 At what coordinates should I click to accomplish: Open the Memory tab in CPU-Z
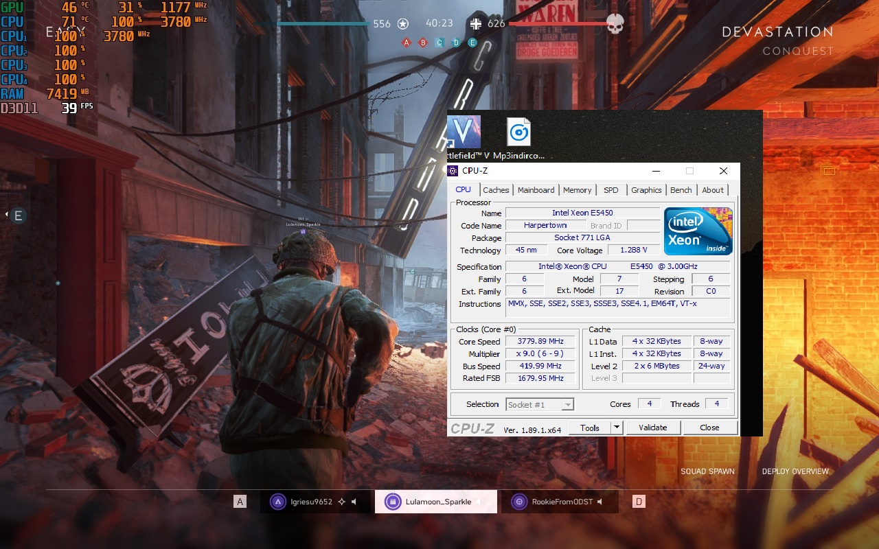click(577, 190)
